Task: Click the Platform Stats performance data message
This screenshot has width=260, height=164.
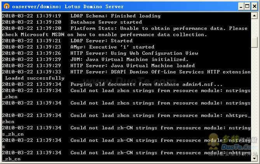Action: click(x=125, y=31)
